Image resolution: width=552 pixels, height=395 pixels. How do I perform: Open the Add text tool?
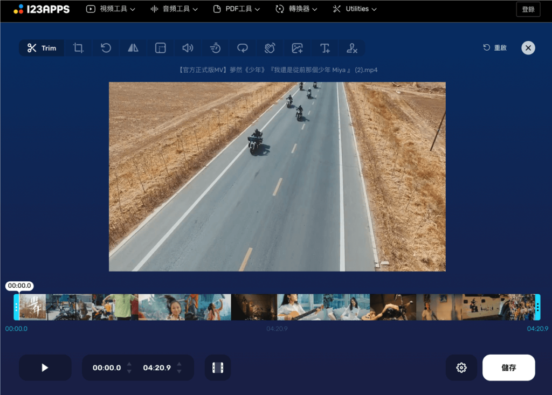[x=325, y=48]
